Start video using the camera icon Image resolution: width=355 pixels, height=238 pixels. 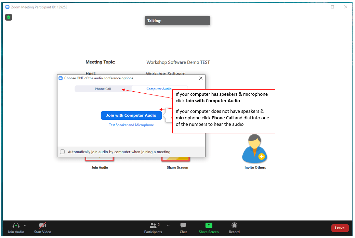click(x=42, y=226)
